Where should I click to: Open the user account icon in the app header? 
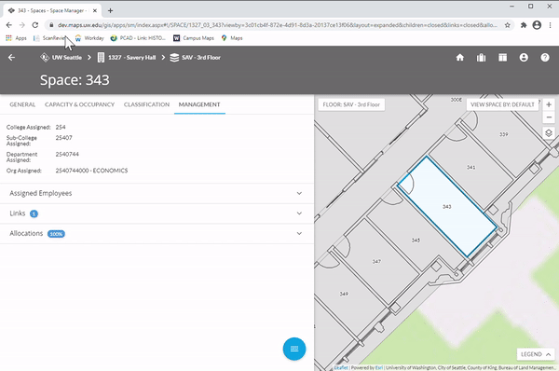(x=524, y=58)
